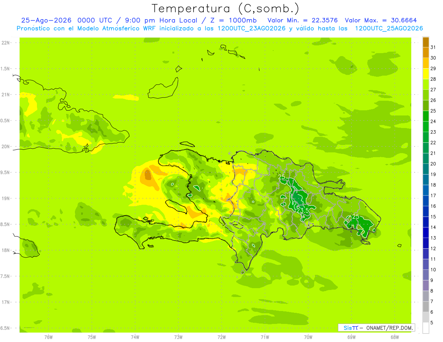This screenshot has height=342, width=443.
Task: Click the 10 label on color scale
Action: point(433,270)
